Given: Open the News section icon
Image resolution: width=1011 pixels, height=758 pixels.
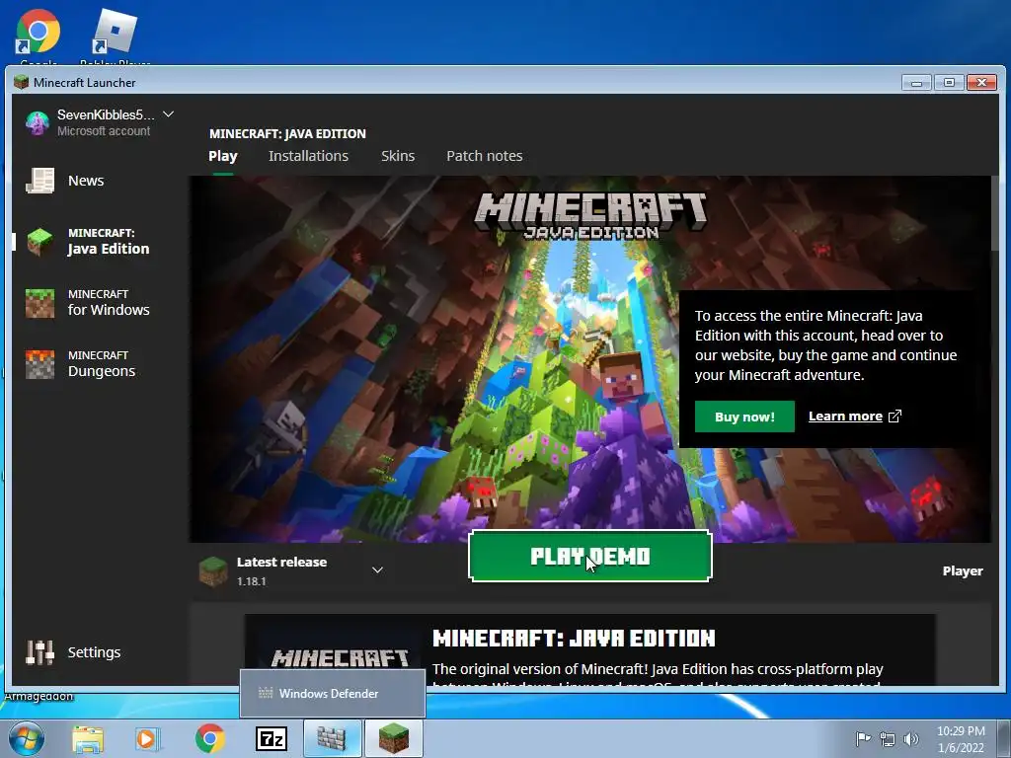Looking at the screenshot, I should [x=39, y=181].
